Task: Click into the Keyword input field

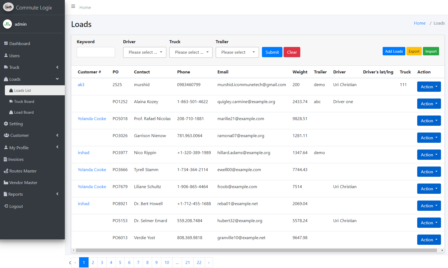Action: pyautogui.click(x=96, y=52)
